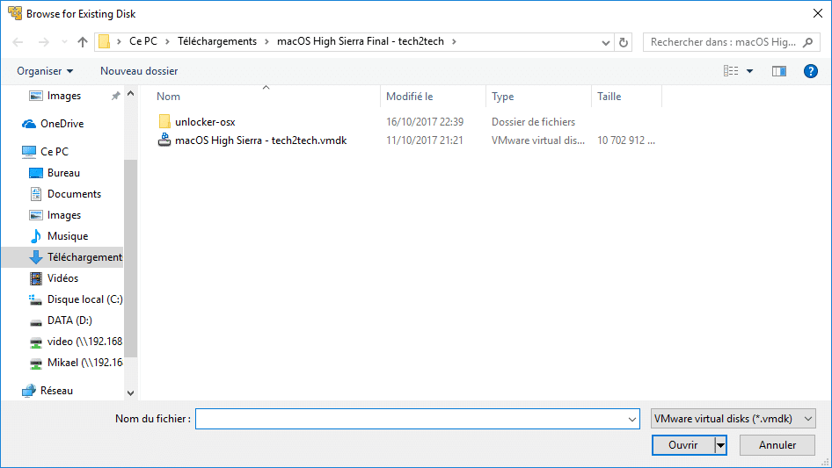
Task: Click the VMware virtual dis... type cell
Action: [x=538, y=140]
